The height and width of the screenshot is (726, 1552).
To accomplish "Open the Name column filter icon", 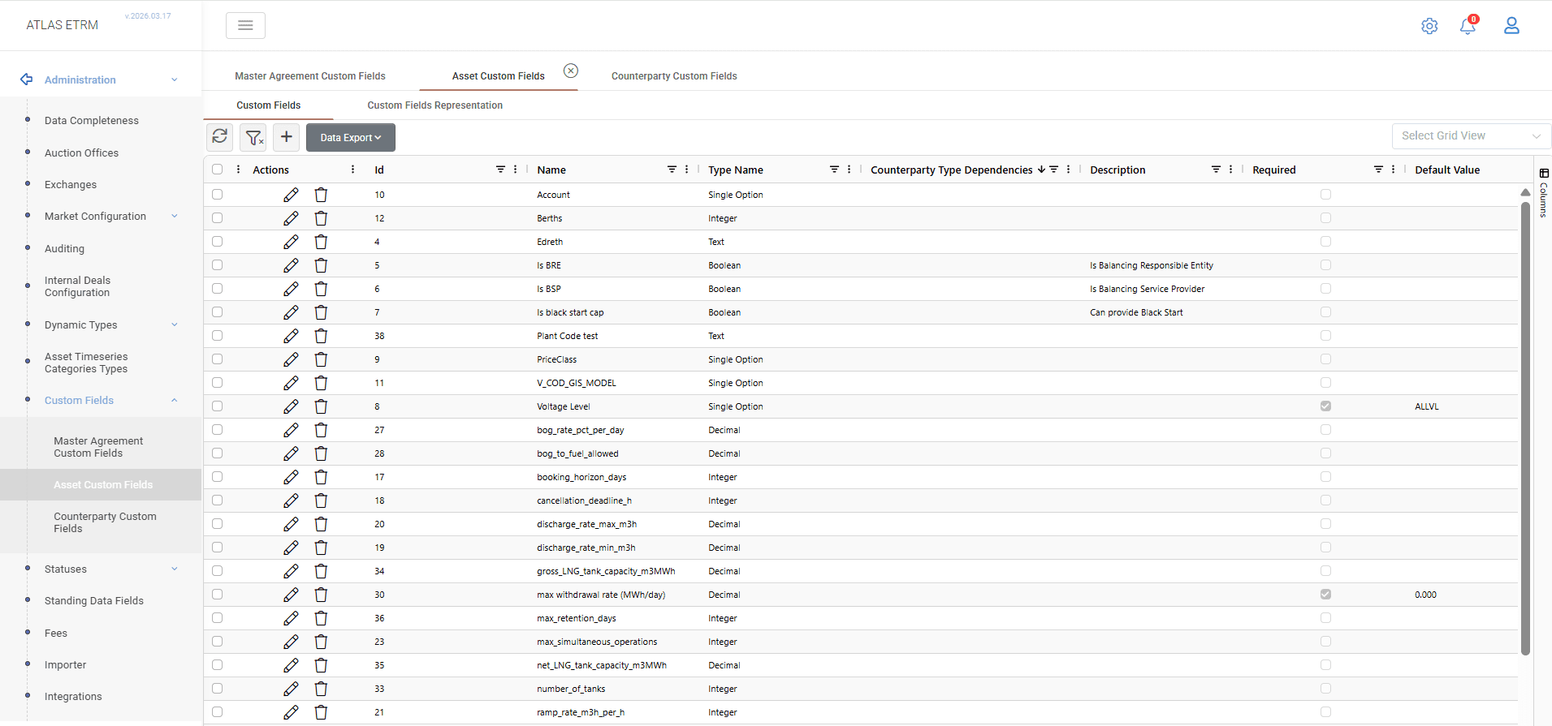I will 672,170.
